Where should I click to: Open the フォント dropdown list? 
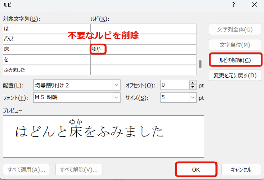pos(116,97)
